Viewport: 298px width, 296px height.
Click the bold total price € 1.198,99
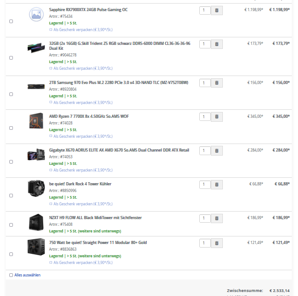(x=280, y=10)
